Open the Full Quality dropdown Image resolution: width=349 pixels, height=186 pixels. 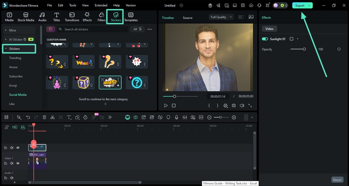point(221,17)
